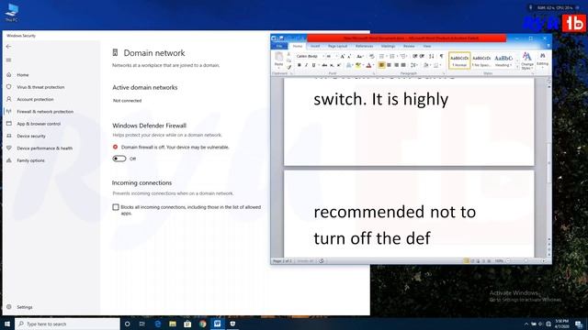Open Google Chrome from the taskbar

(x=202, y=324)
